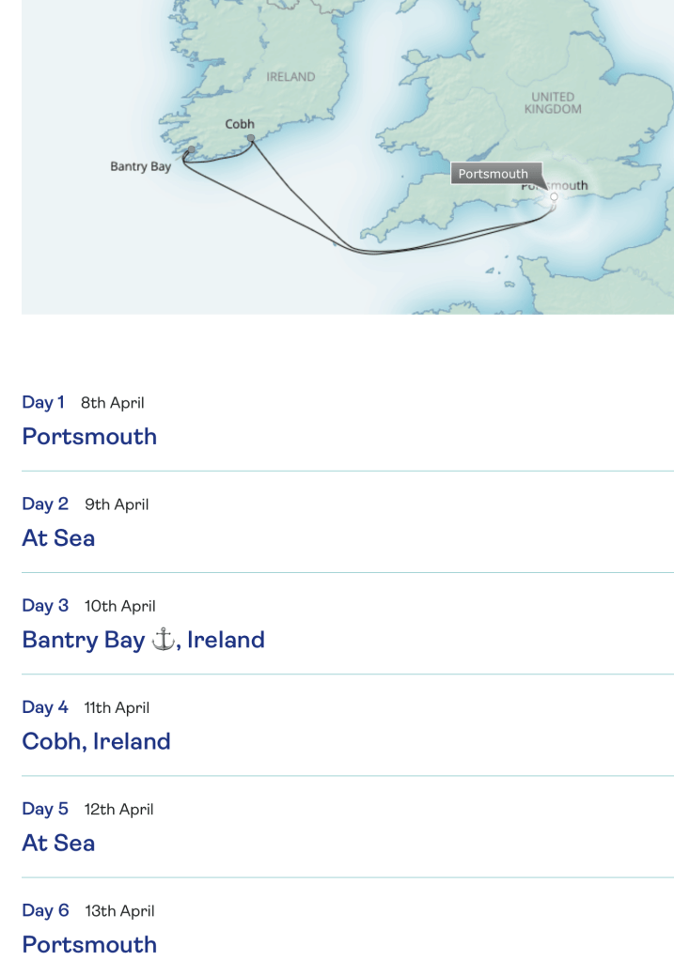
Task: Click the Cobh port marker dot on map
Action: (251, 139)
